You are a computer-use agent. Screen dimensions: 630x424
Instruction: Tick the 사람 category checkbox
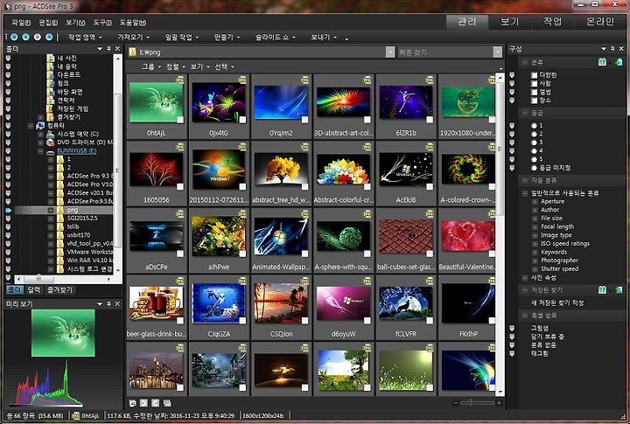(534, 84)
